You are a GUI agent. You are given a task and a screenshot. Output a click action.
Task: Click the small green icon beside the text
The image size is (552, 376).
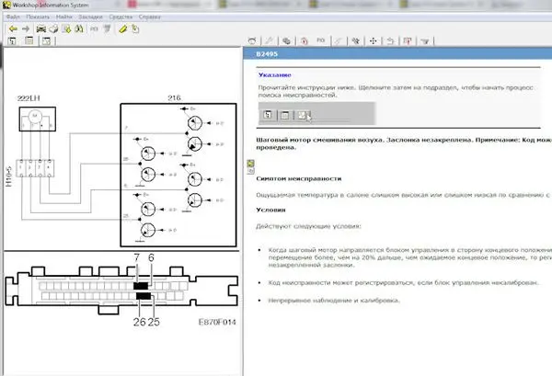(250, 164)
